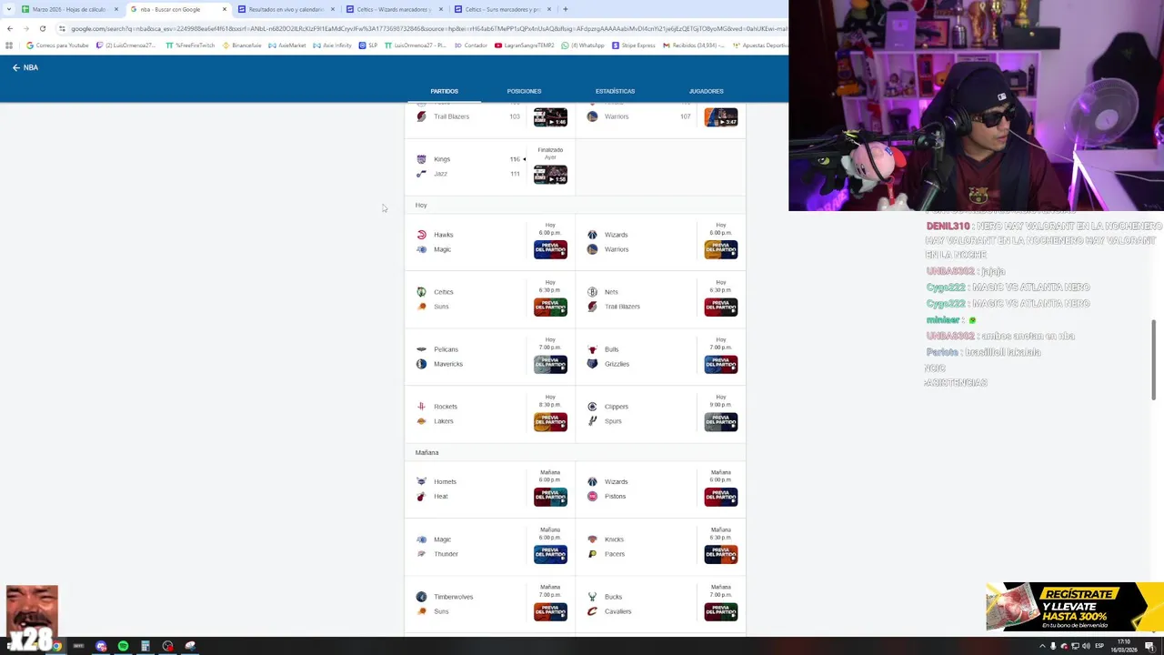Image resolution: width=1164 pixels, height=655 pixels.
Task: Open the POSICIONES tab
Action: coord(524,91)
